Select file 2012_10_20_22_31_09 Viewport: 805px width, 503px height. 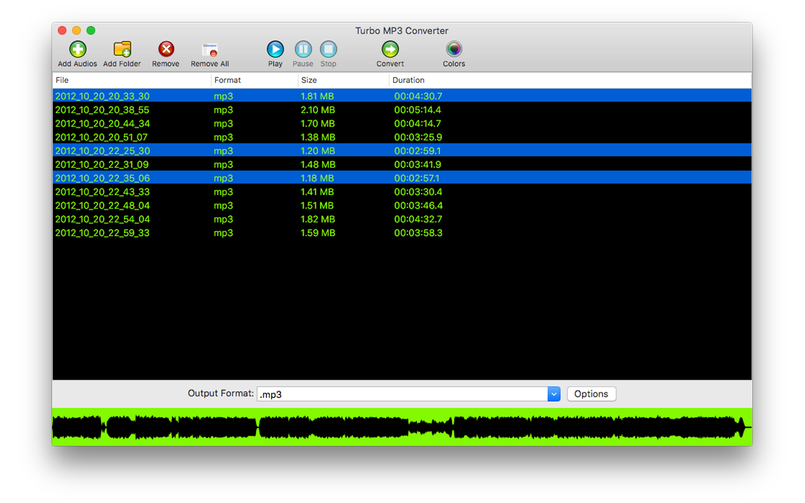(102, 165)
